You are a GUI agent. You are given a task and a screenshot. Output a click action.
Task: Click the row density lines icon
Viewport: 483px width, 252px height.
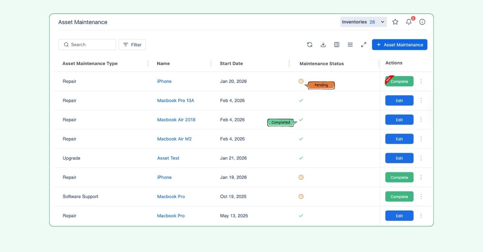point(350,45)
